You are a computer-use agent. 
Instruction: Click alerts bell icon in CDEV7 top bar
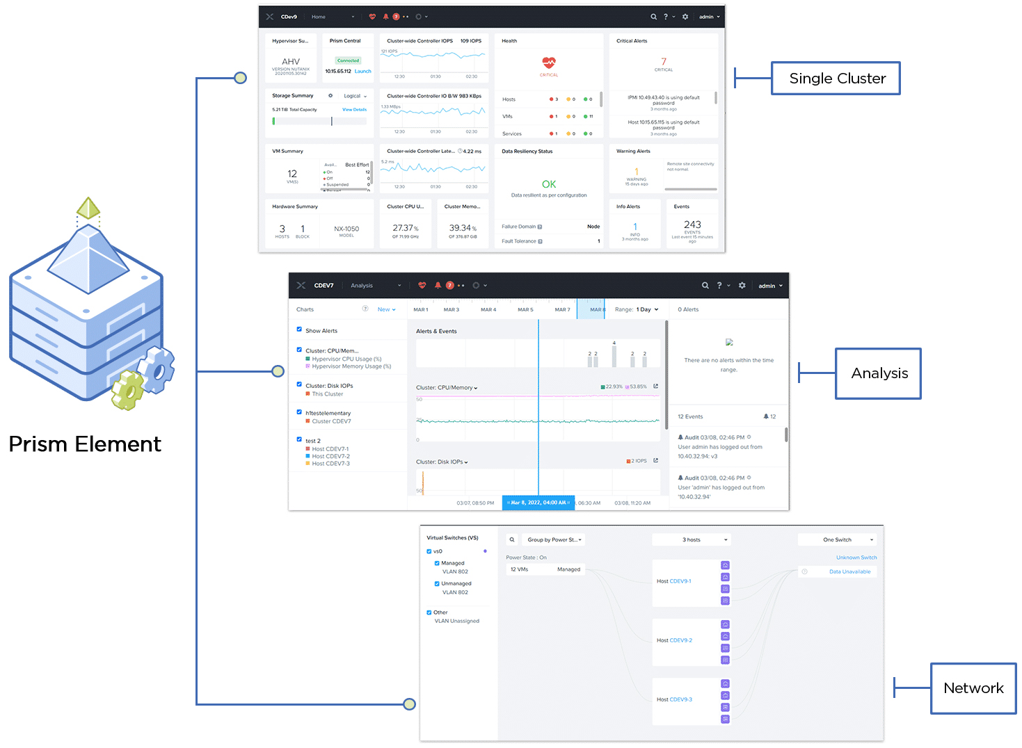pyautogui.click(x=438, y=285)
